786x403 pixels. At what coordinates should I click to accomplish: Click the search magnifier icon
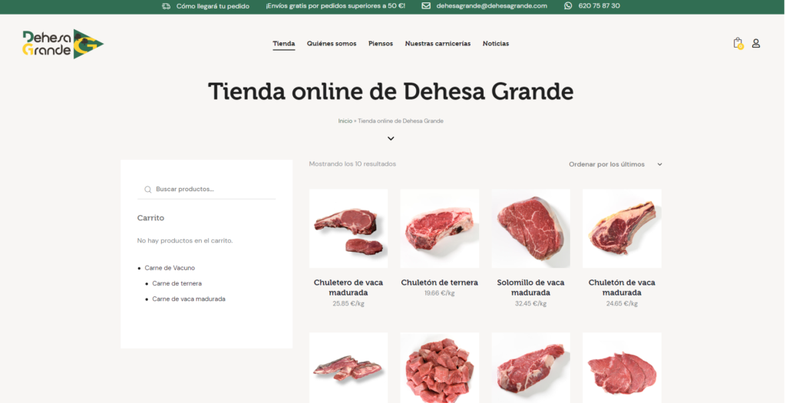click(148, 190)
